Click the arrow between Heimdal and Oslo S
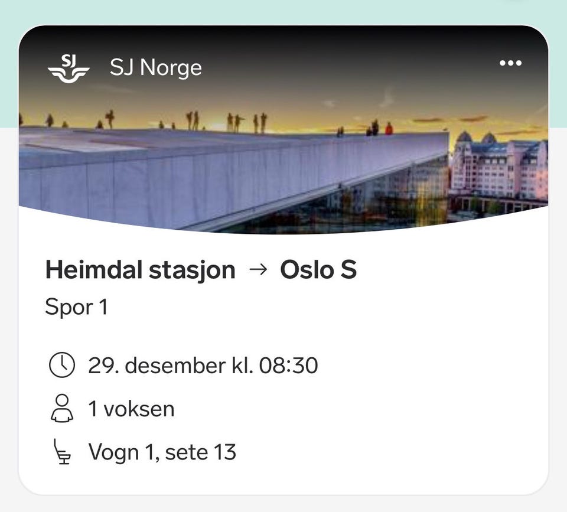The width and height of the screenshot is (567, 512). (x=258, y=270)
